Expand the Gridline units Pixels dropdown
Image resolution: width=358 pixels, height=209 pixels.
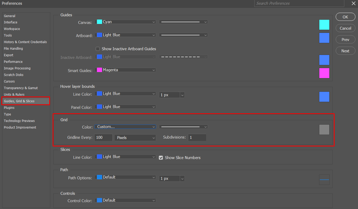pyautogui.click(x=135, y=137)
